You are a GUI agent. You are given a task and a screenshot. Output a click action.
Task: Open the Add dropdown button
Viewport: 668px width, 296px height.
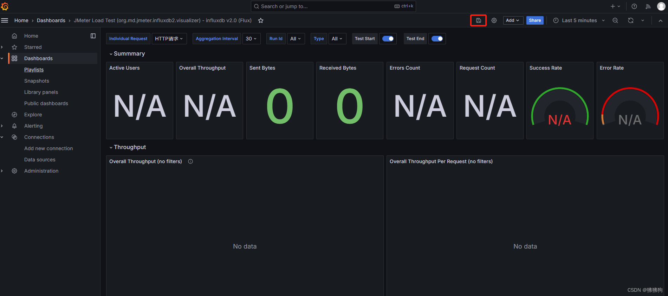(x=513, y=20)
